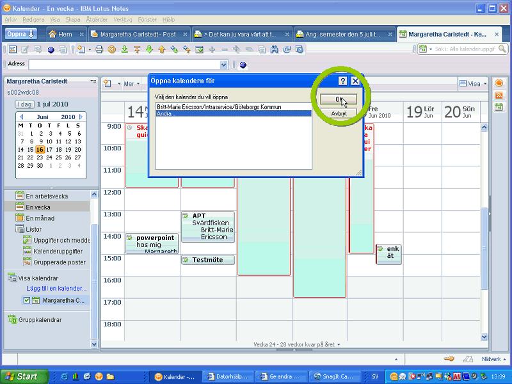
Task: Open dropdown arrow beside new document icon
Action: click(x=90, y=50)
